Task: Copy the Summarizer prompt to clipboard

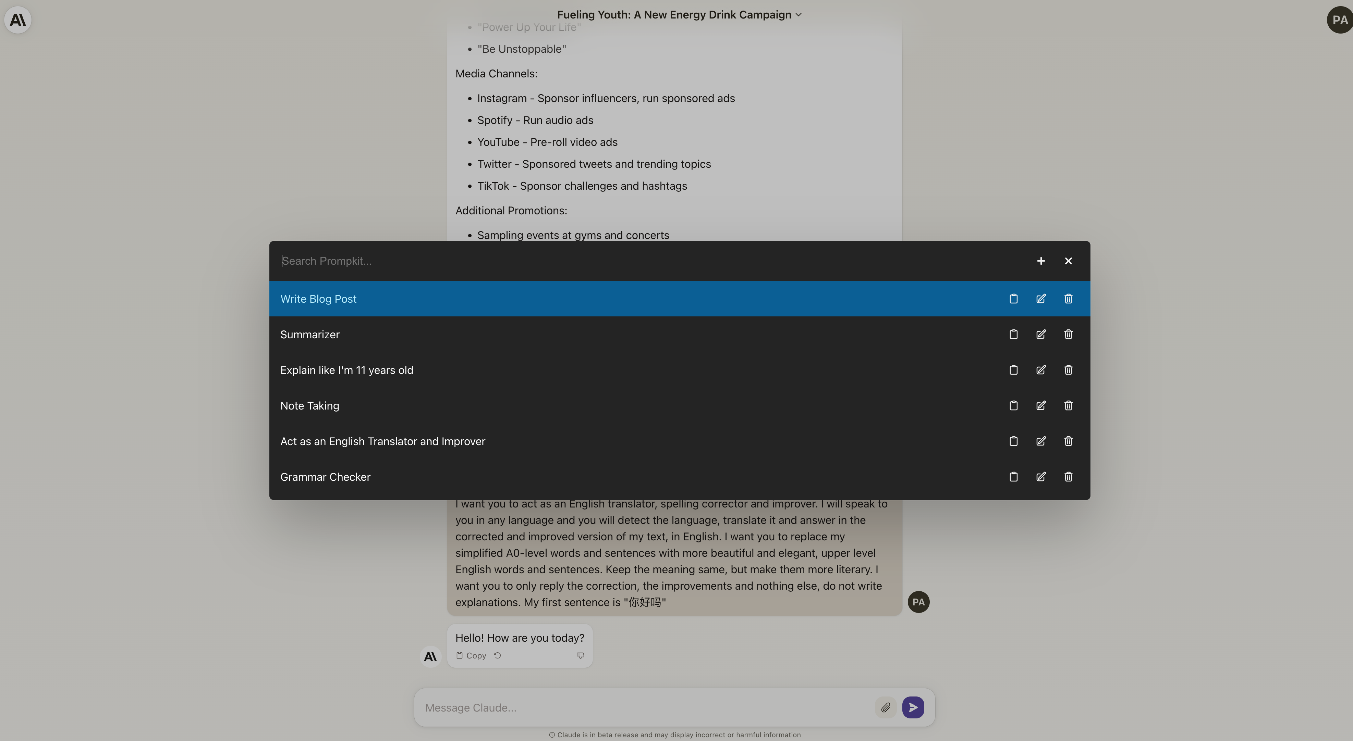Action: 1013,334
